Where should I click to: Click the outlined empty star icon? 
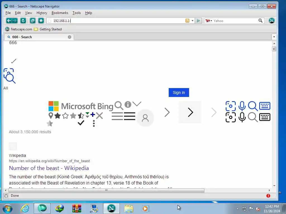click(x=65, y=116)
